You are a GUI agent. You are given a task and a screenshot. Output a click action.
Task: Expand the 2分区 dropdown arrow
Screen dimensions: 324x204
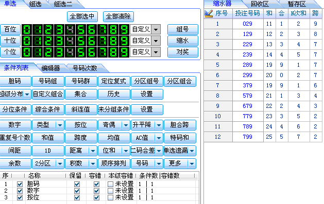(x=60, y=163)
